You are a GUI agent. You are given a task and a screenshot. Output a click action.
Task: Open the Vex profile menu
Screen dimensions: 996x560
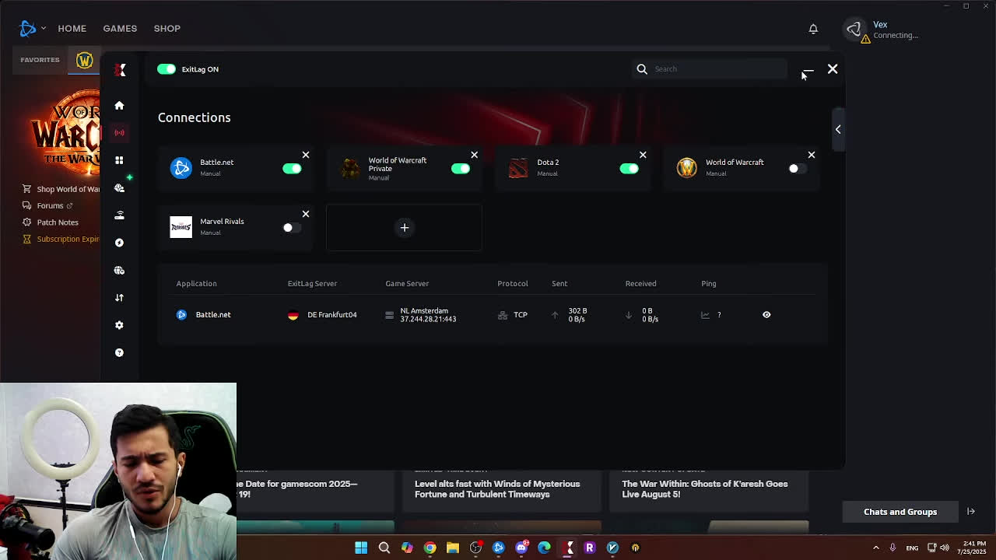pyautogui.click(x=882, y=30)
